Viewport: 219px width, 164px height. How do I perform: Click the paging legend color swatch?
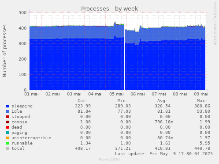click(x=7, y=133)
